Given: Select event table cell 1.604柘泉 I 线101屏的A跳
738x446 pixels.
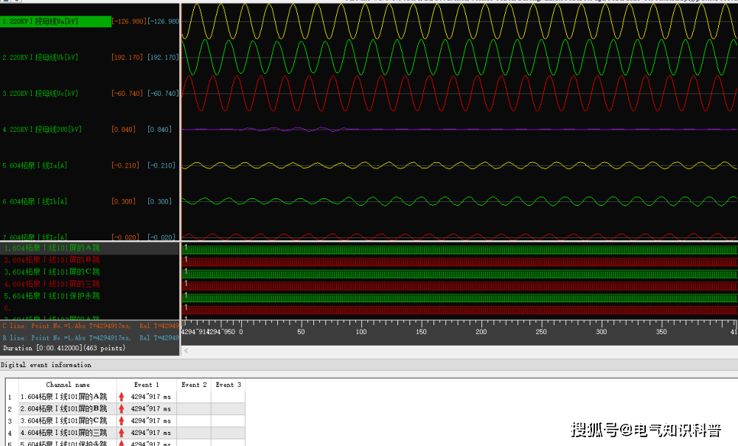Looking at the screenshot, I should [68, 397].
